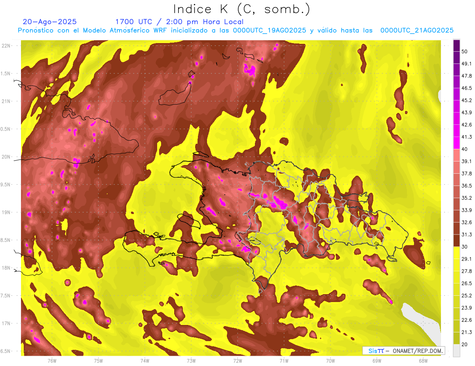Viewport: 475px width, 366px height.
Task: Click longitude label '68W'
Action: (x=423, y=361)
